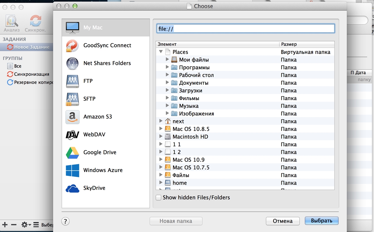This screenshot has height=232, width=374.
Task: Expand the Macintosh HD disclosure triangle
Action: pyautogui.click(x=161, y=136)
